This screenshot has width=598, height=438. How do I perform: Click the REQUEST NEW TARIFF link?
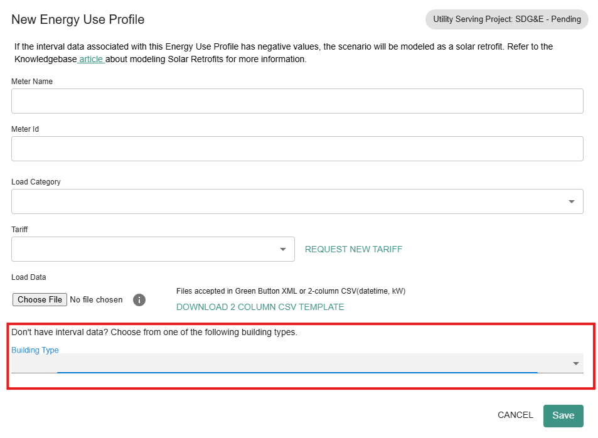353,249
